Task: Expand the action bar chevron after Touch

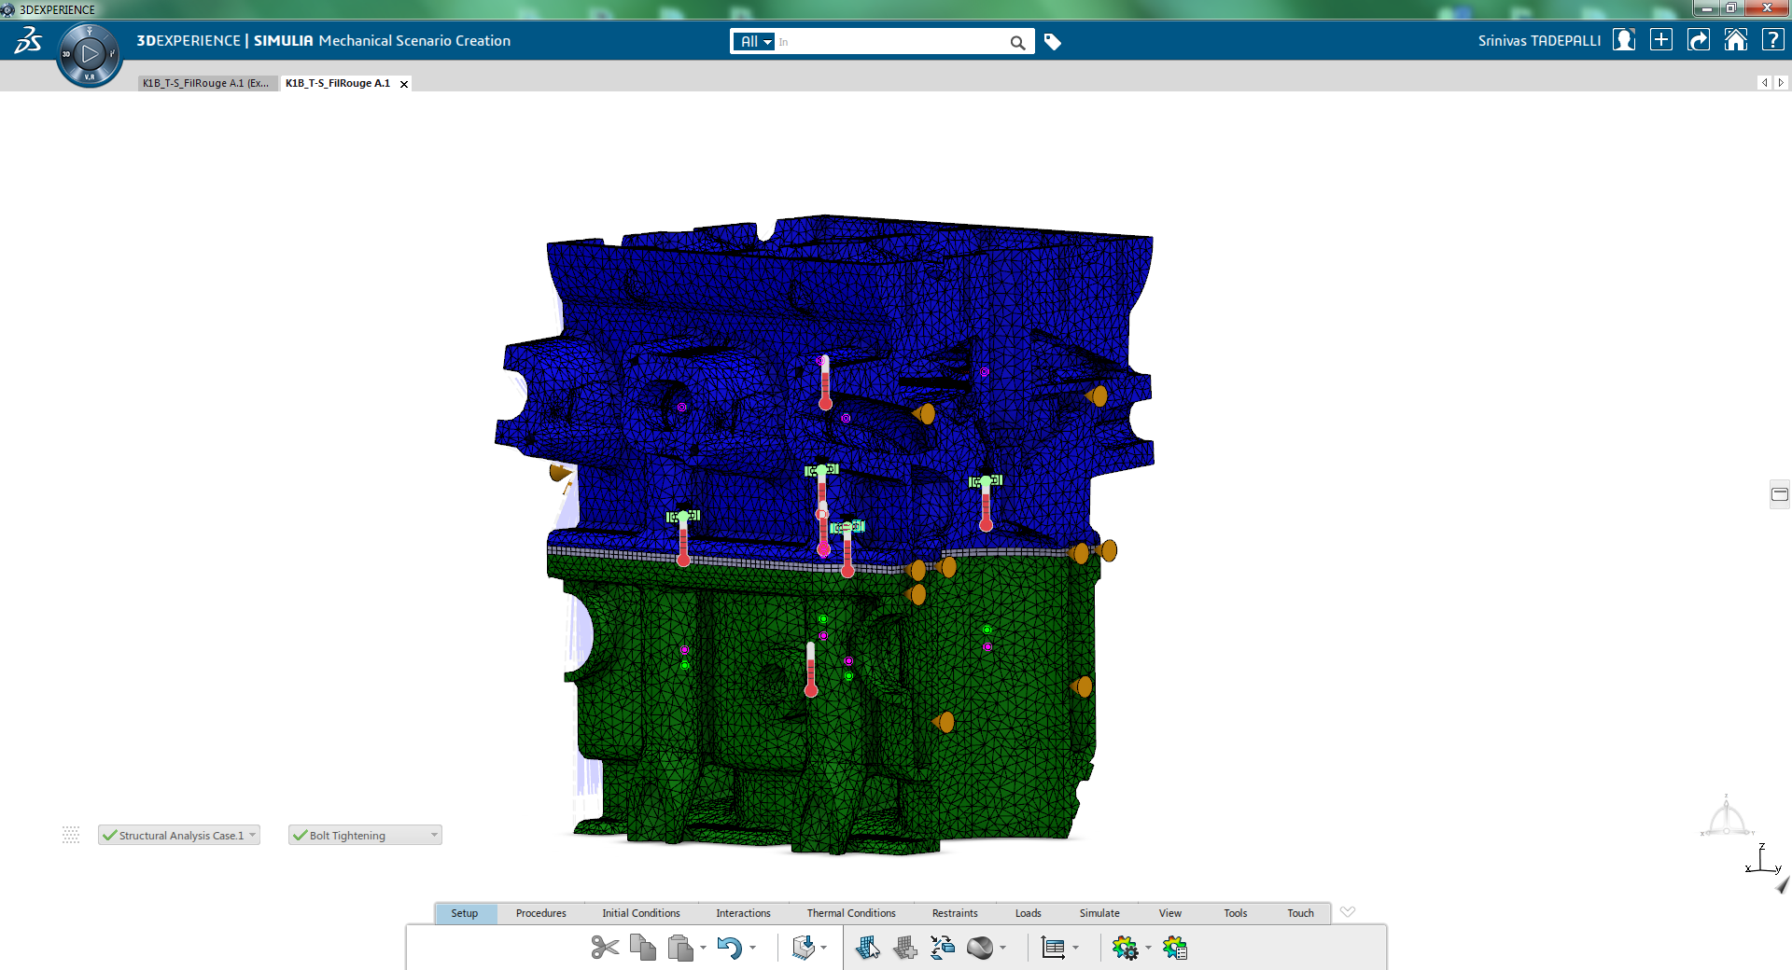Action: coord(1347,912)
